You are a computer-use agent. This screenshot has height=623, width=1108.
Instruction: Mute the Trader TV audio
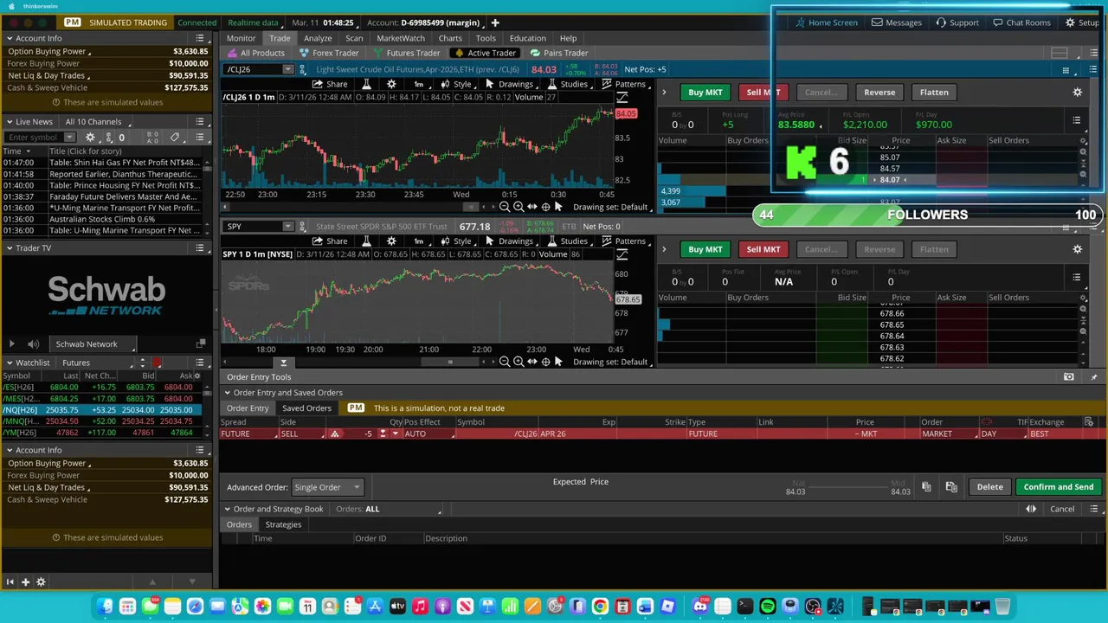pos(34,344)
